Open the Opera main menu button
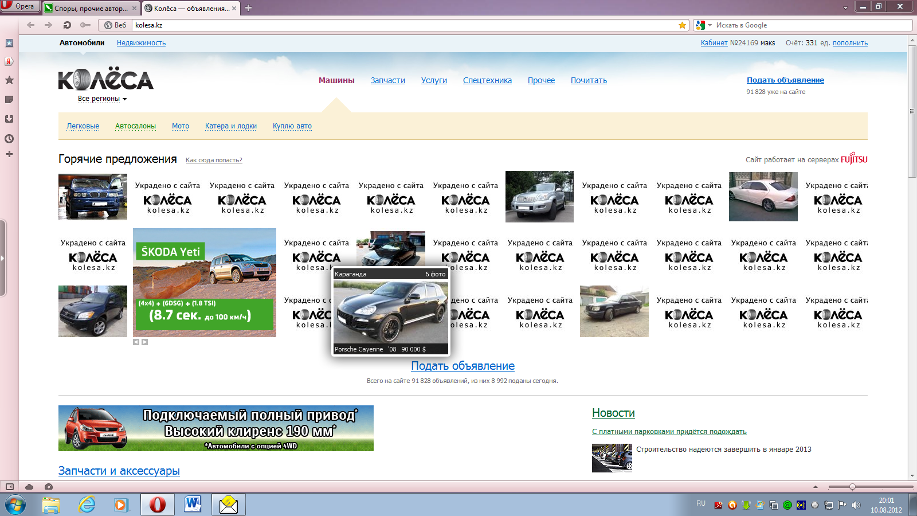This screenshot has height=516, width=917. [19, 6]
